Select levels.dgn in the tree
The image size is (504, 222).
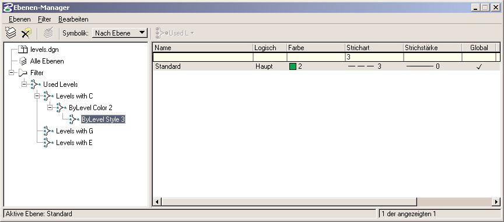44,50
